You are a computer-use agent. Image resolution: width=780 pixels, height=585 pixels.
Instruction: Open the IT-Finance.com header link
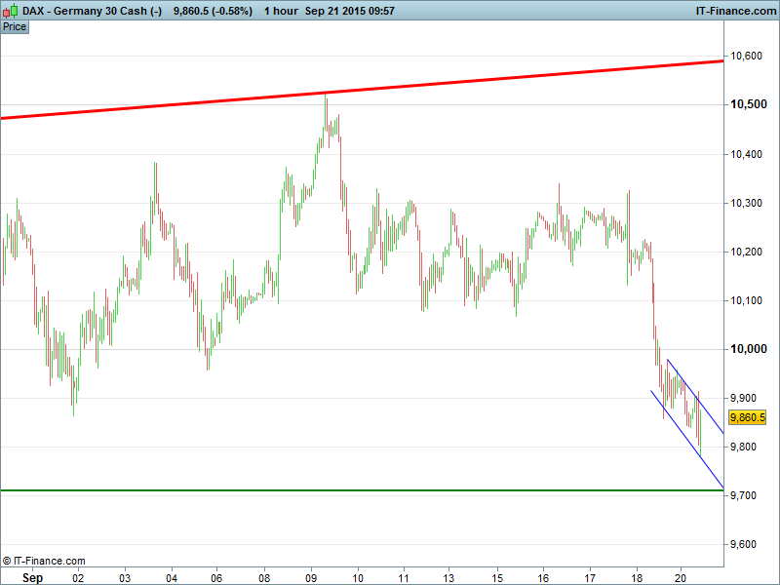734,11
